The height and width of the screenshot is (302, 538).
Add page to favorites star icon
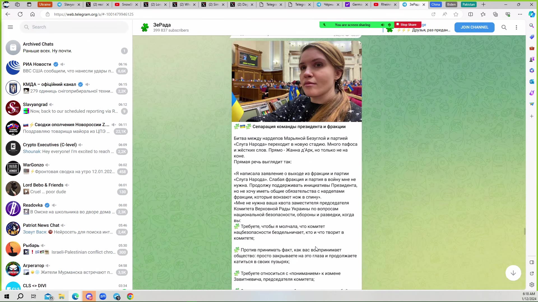(456, 14)
